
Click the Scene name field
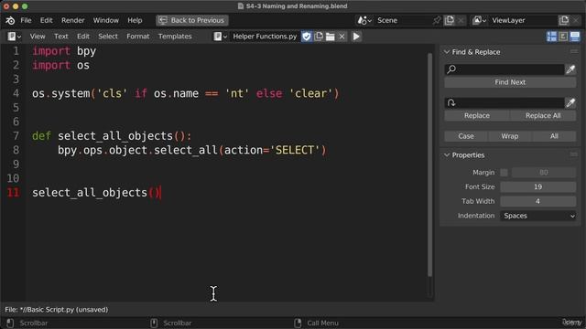[x=403, y=20]
